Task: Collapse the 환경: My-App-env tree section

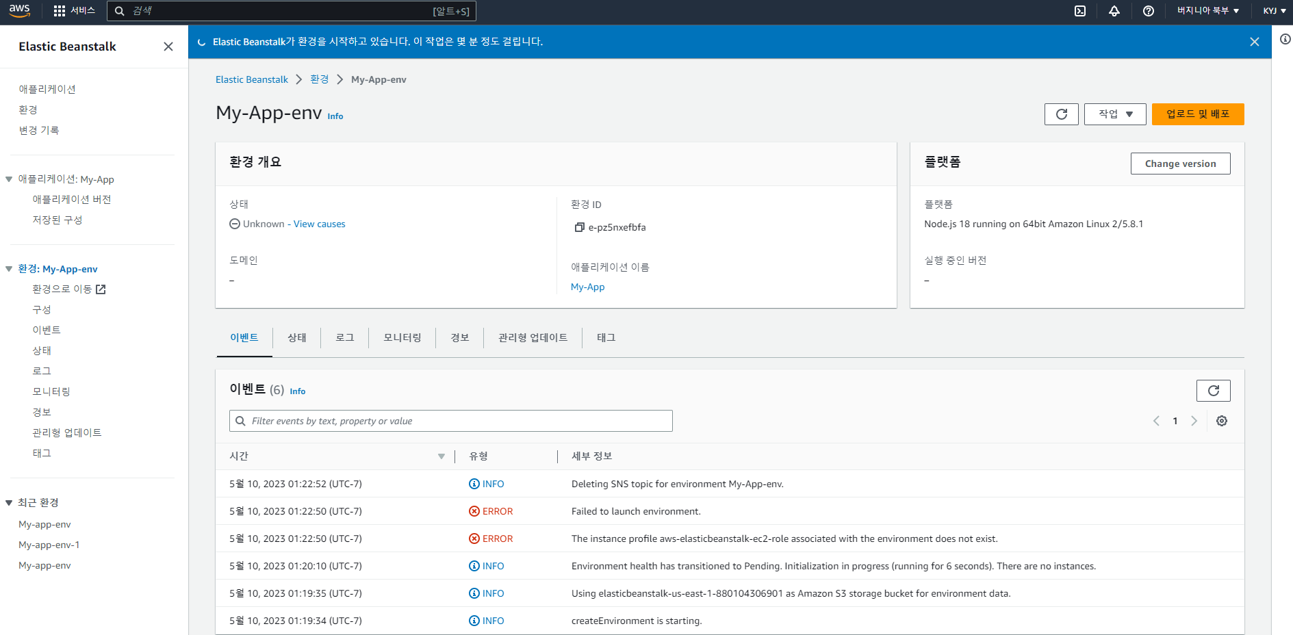Action: (x=9, y=269)
